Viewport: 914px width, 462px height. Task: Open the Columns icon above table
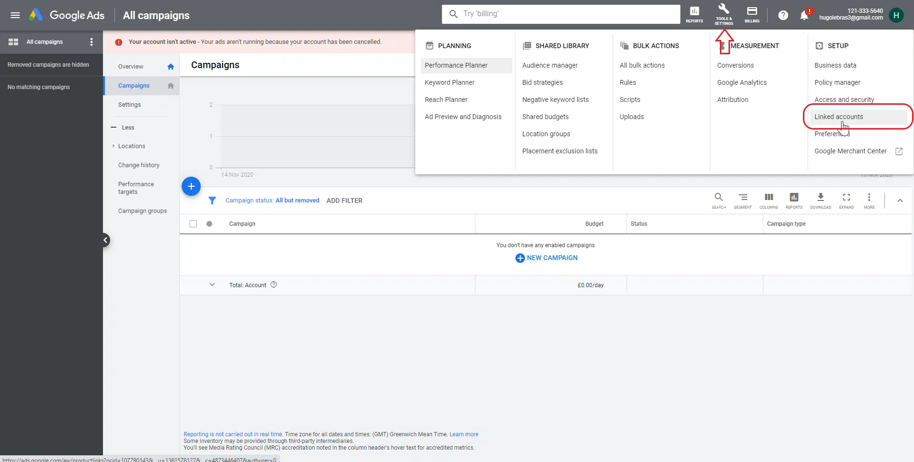(x=769, y=200)
